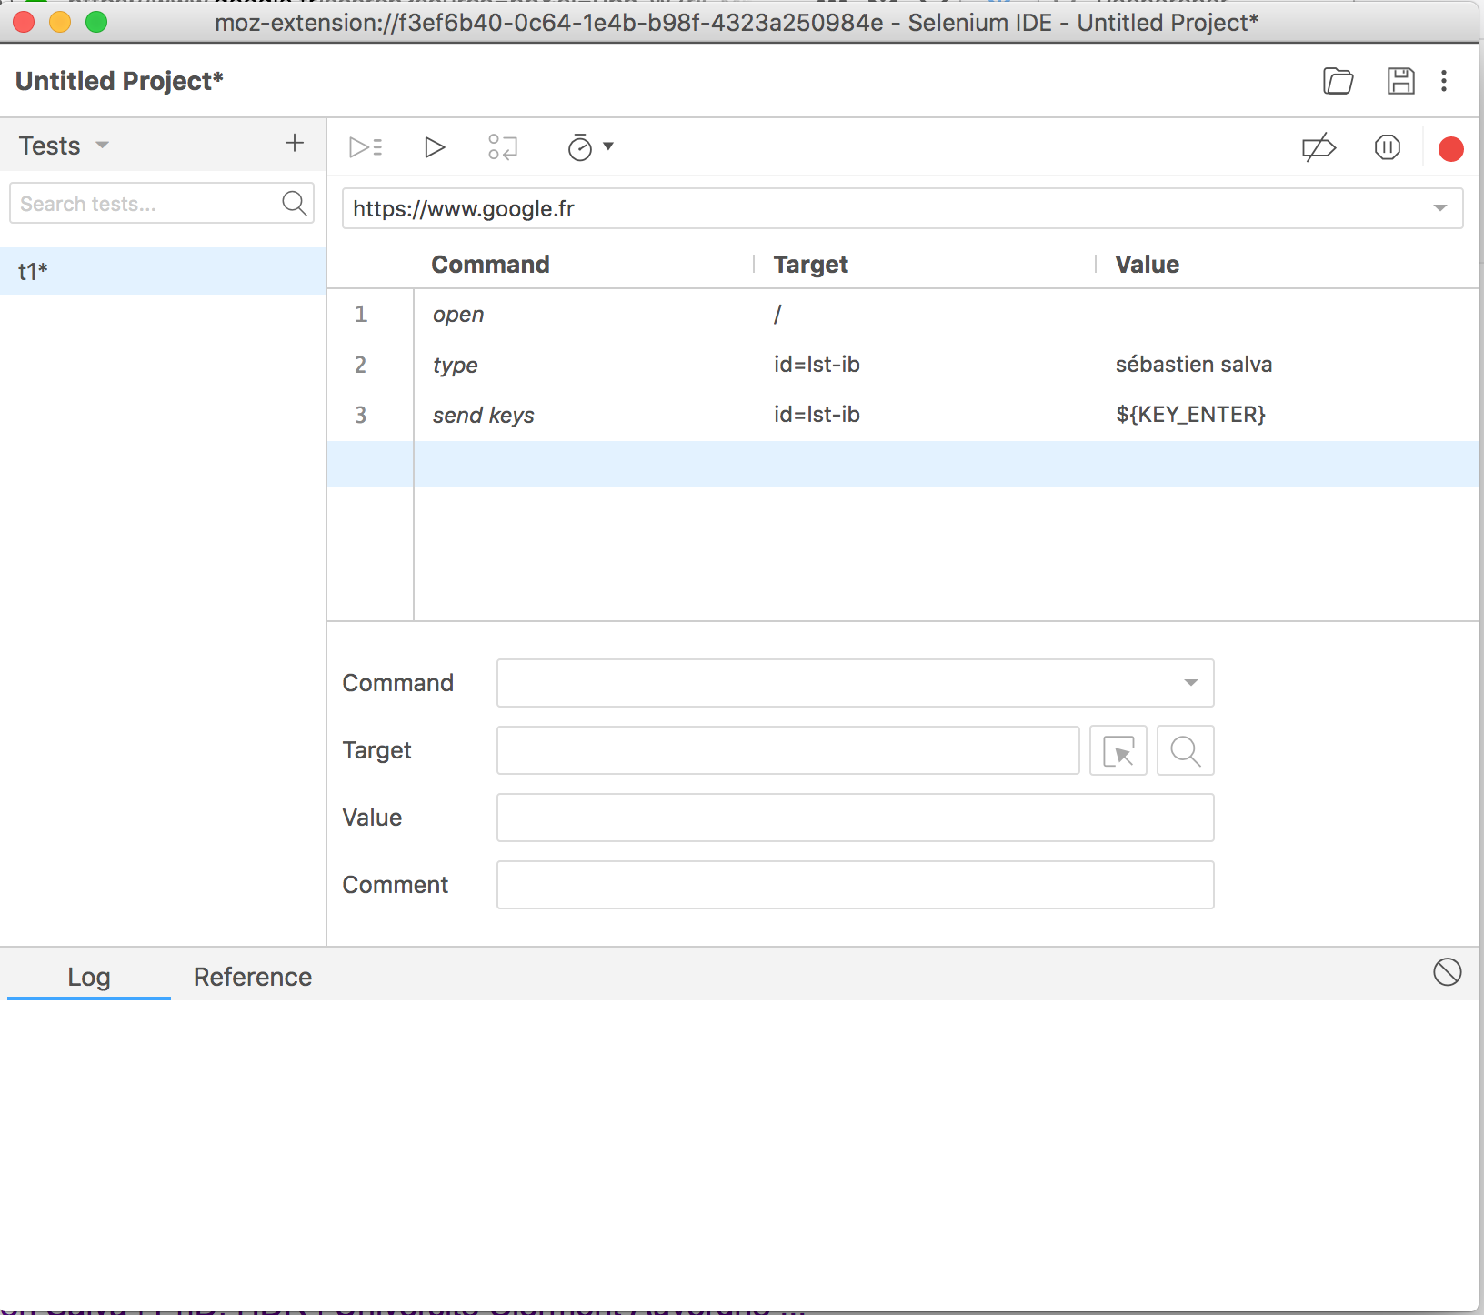Viewport: 1484px width, 1315px height.
Task: Toggle the disable breakpoints icon
Action: 1319,147
